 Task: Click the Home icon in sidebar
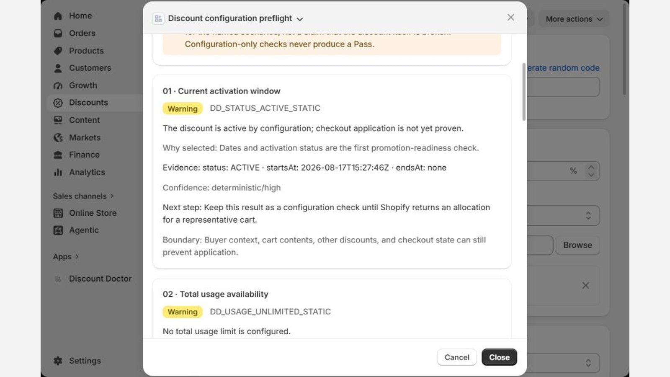click(x=58, y=16)
